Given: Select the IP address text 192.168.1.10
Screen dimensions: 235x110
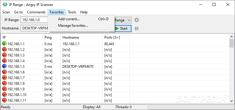Looking at the screenshot, I should (x=17, y=95).
